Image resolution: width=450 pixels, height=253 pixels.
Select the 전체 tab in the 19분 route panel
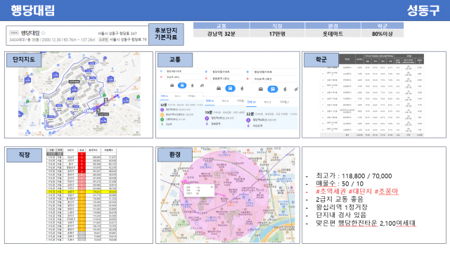[210, 101]
